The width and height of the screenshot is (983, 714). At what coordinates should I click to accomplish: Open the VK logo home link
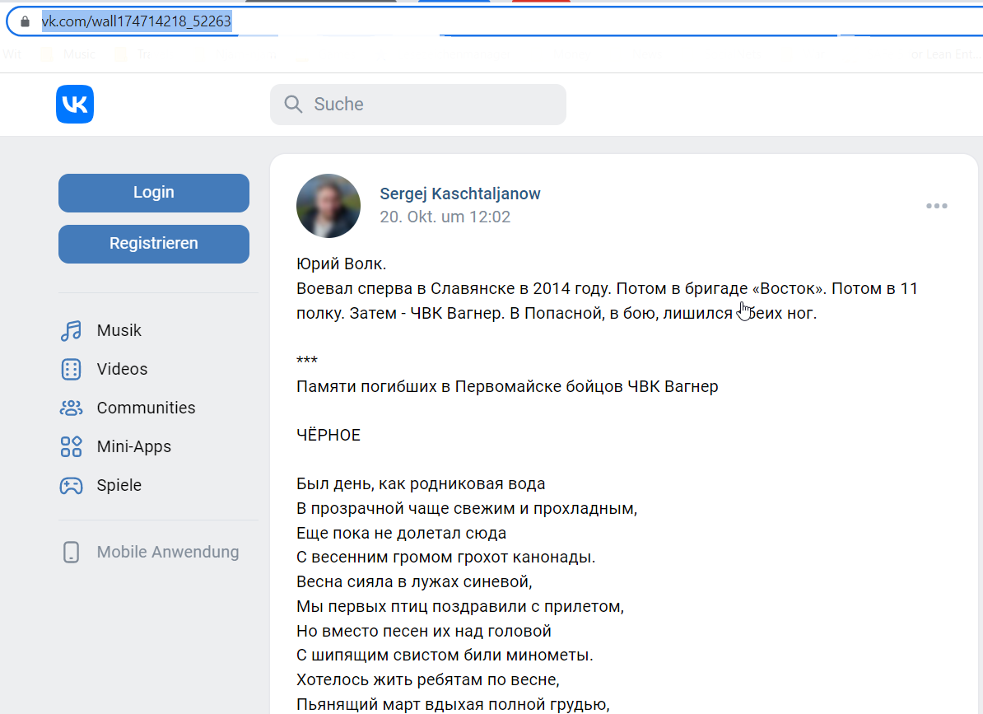tap(75, 104)
